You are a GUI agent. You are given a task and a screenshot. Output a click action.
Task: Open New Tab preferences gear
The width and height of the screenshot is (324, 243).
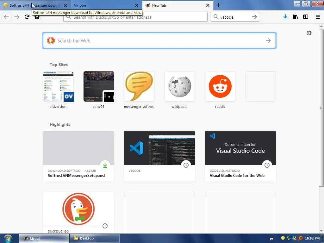(x=309, y=33)
